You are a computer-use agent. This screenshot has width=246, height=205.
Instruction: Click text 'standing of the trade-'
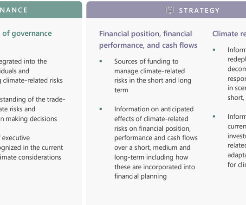(x=32, y=100)
